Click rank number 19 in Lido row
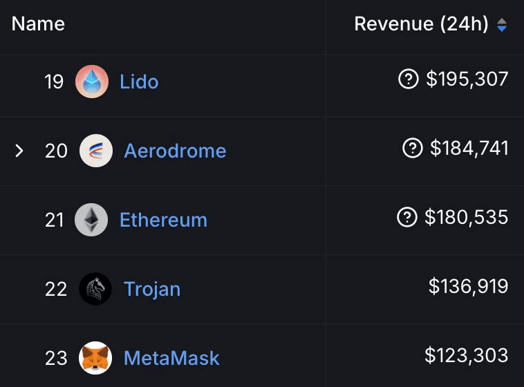This screenshot has width=524, height=387. 54,82
